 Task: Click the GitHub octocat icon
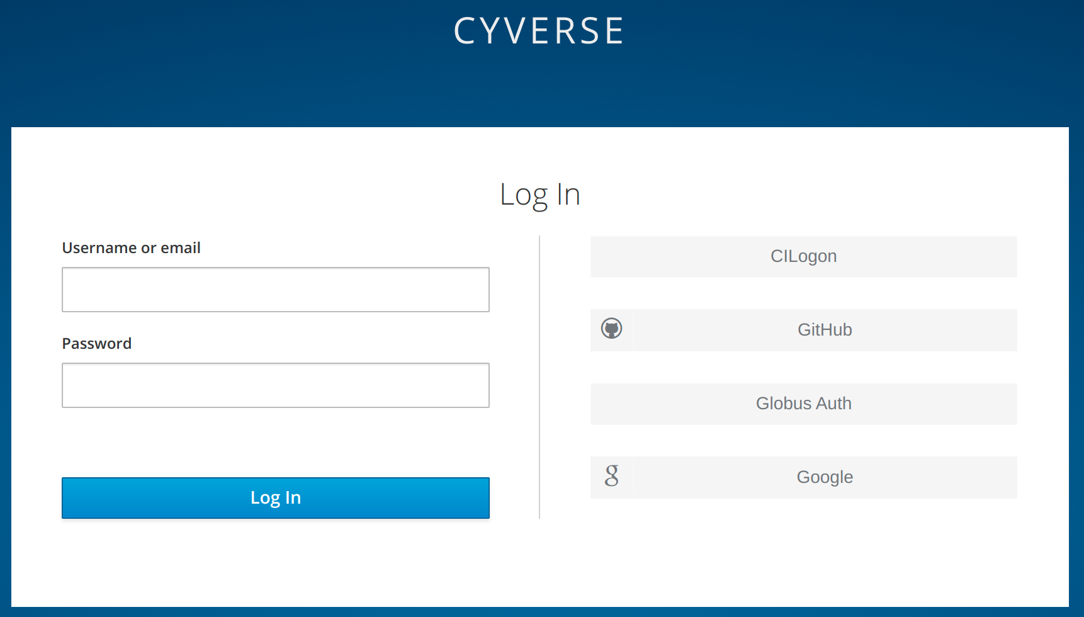tap(611, 329)
